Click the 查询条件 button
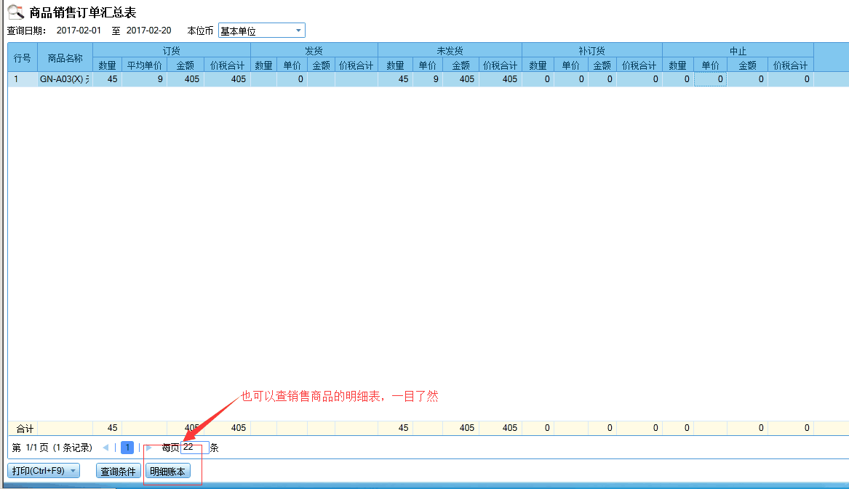Image resolution: width=849 pixels, height=489 pixels. [x=118, y=470]
